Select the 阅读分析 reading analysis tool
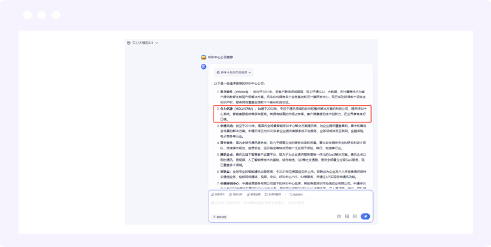491x247 pixels. (x=236, y=194)
